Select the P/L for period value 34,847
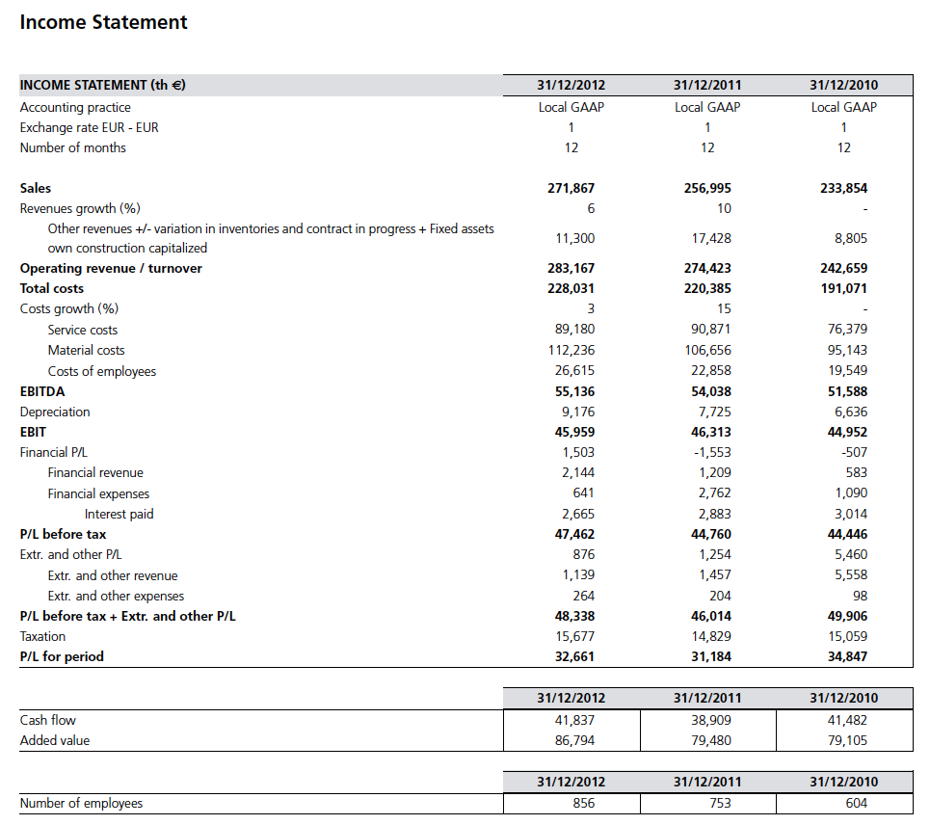930x825 pixels. point(847,656)
